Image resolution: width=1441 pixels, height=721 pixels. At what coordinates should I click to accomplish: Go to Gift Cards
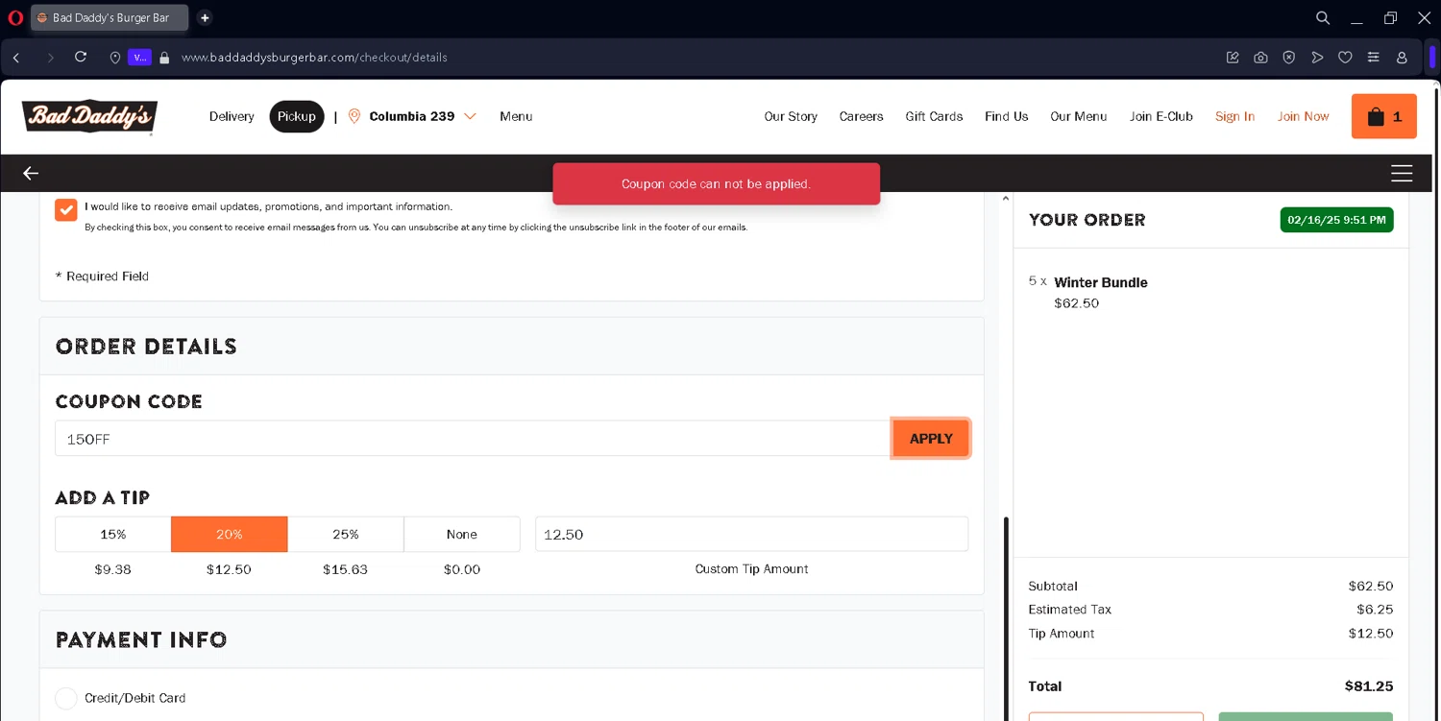tap(934, 116)
